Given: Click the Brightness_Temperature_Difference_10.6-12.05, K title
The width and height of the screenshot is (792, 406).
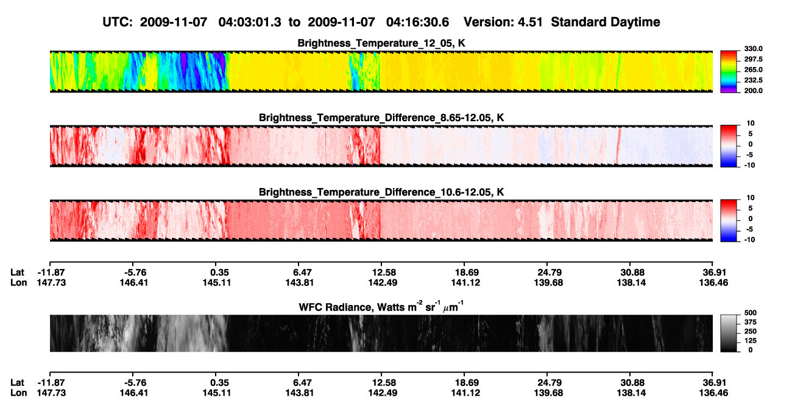Looking at the screenshot, I should point(381,192).
